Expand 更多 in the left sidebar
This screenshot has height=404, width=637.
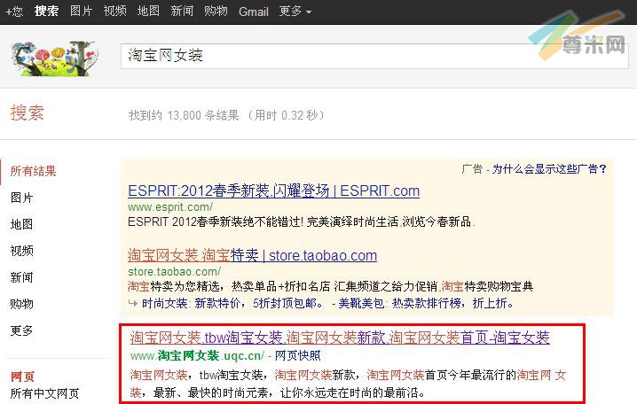point(21,331)
